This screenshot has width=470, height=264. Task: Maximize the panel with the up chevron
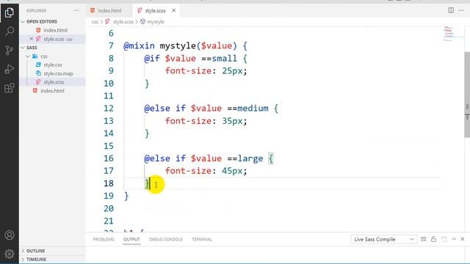[454, 239]
